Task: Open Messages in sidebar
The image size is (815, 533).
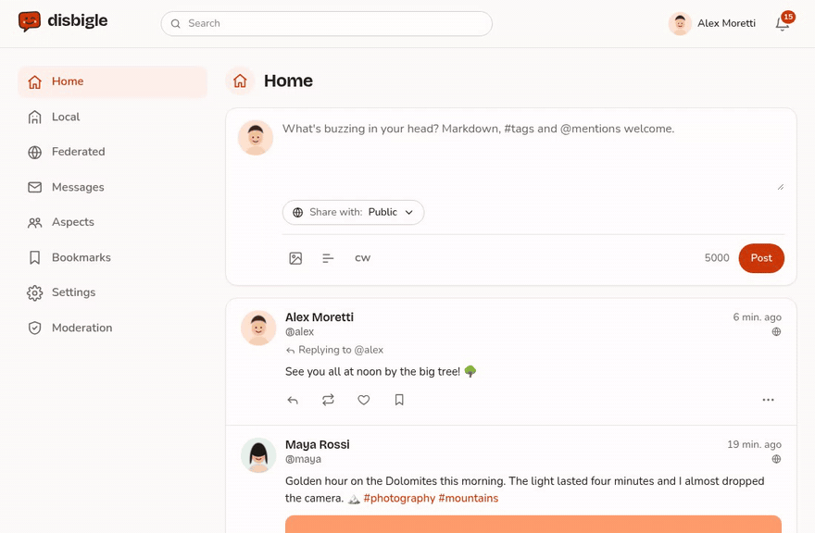Action: point(112,187)
